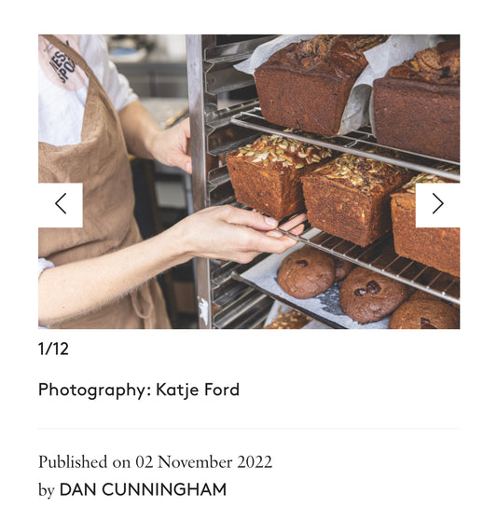497x507 pixels.
Task: Go to the next gallery photo
Action: pos(437,205)
